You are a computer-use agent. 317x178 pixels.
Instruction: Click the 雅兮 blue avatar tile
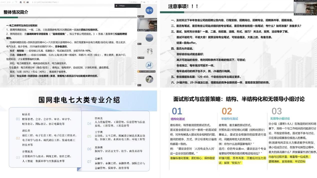point(149,10)
